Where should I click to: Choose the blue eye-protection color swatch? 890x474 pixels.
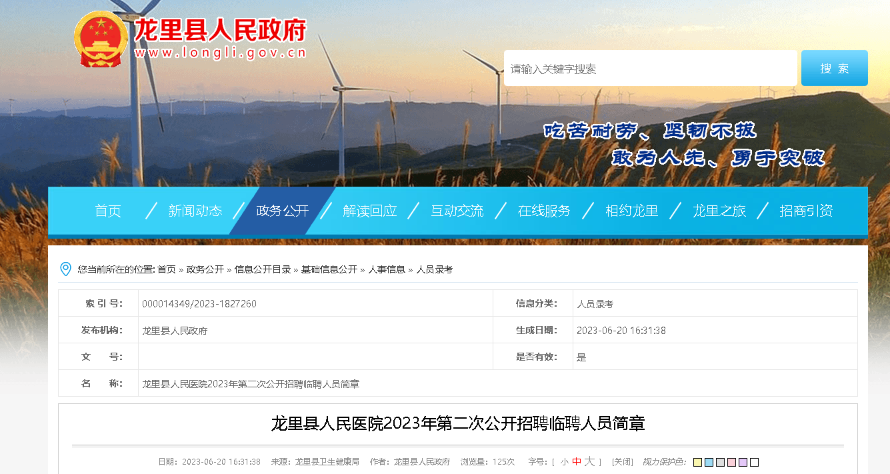[x=709, y=463]
